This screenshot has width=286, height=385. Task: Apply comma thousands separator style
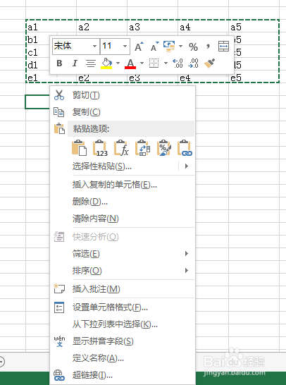208,46
